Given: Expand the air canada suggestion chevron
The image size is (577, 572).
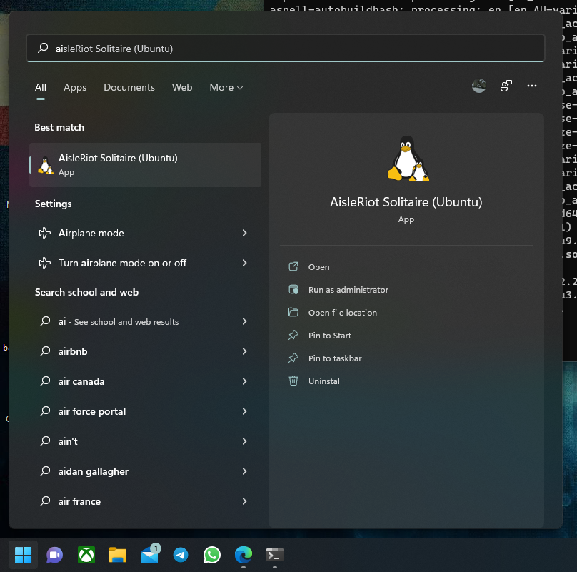Looking at the screenshot, I should click(244, 381).
